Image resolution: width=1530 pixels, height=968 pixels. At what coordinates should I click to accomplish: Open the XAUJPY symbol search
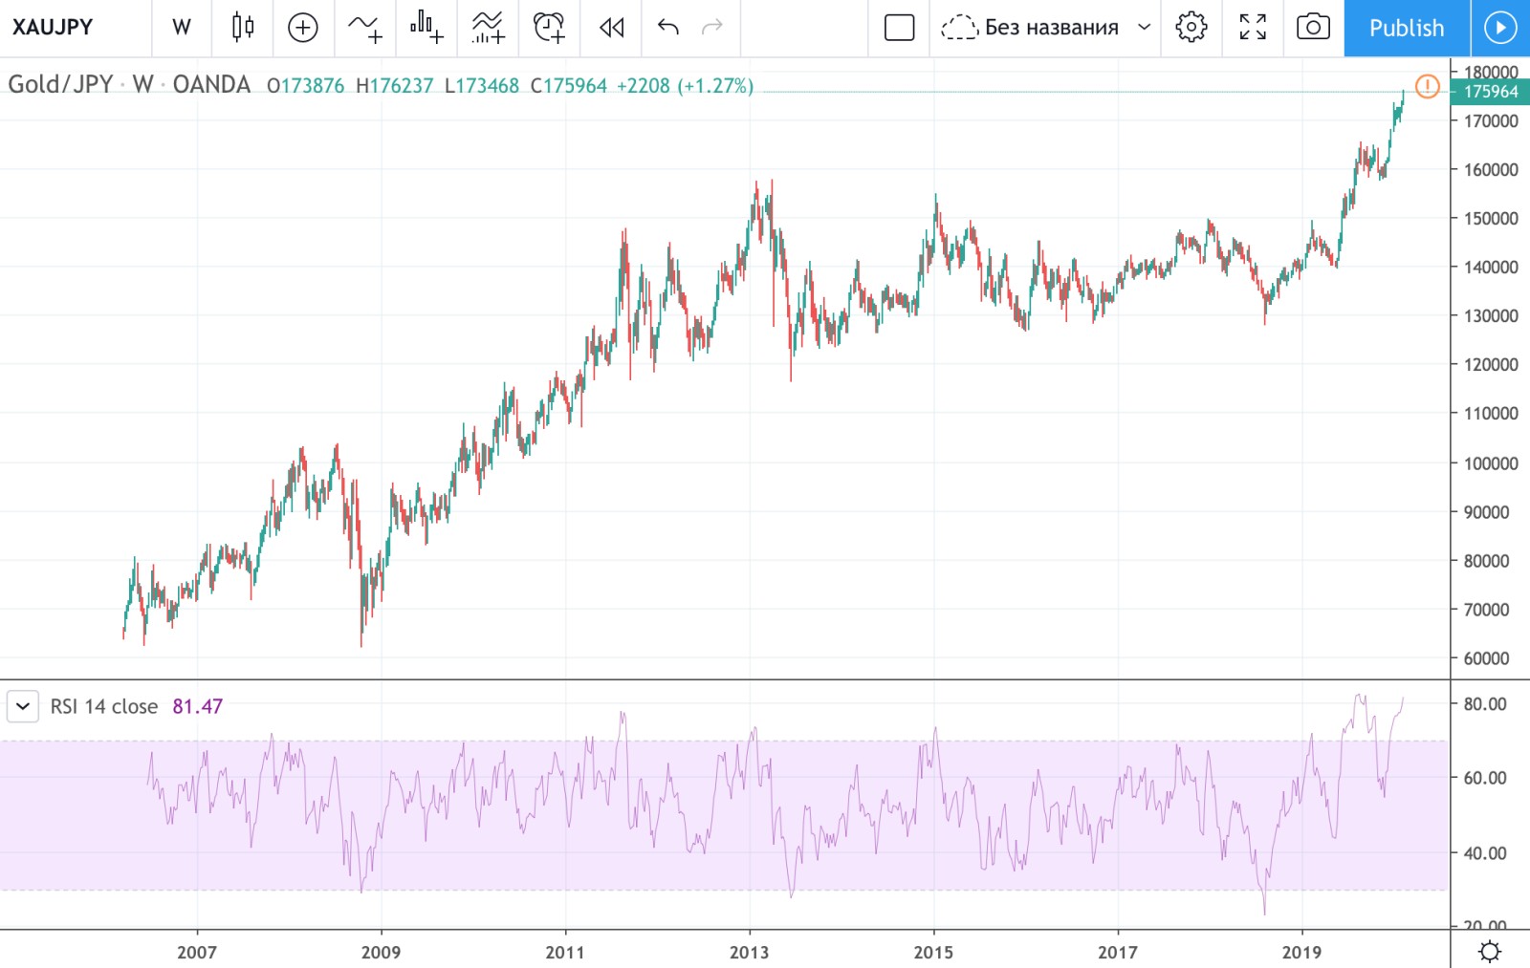point(53,27)
